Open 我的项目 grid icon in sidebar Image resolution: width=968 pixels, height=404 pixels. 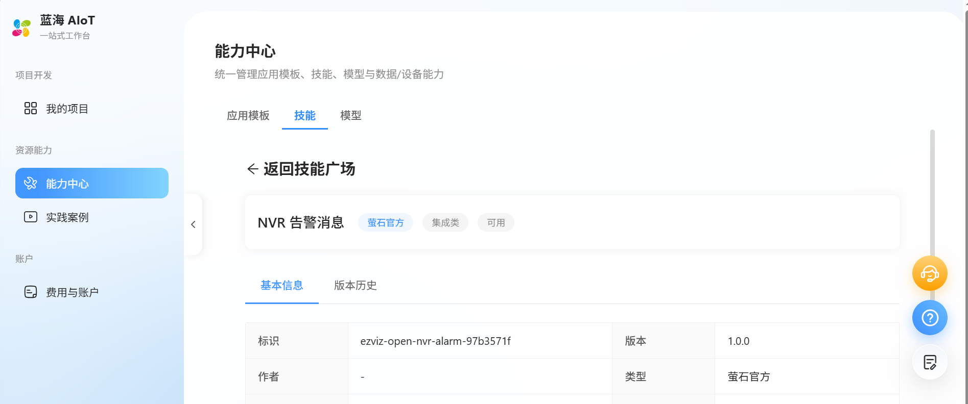click(x=31, y=108)
